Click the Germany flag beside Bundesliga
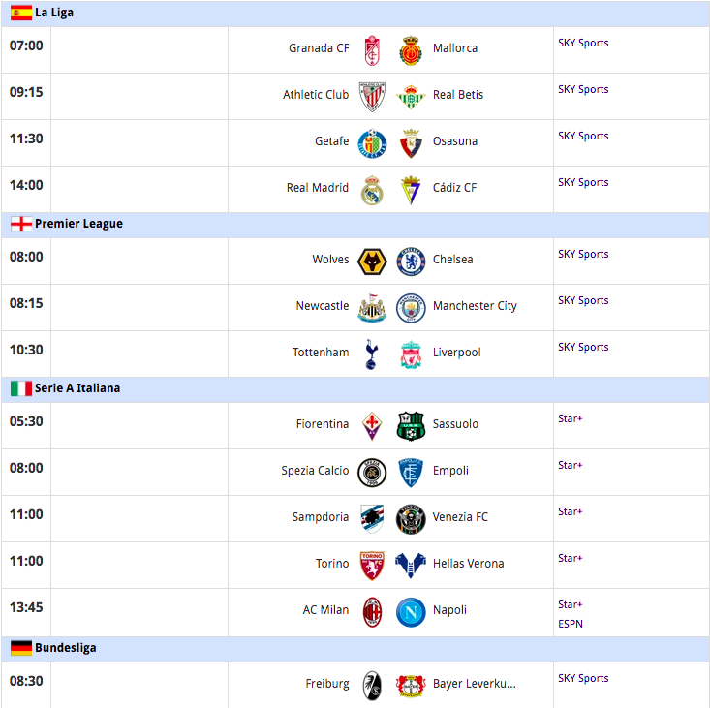Viewport: 710px width, 708px height. coord(21,648)
